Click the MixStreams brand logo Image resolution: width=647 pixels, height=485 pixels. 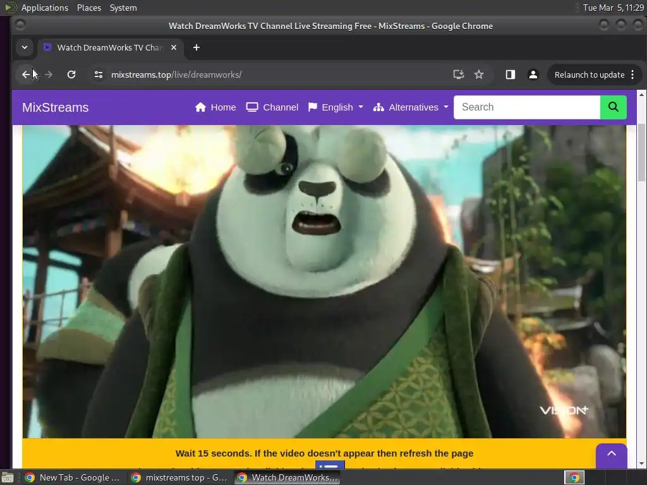(x=56, y=107)
